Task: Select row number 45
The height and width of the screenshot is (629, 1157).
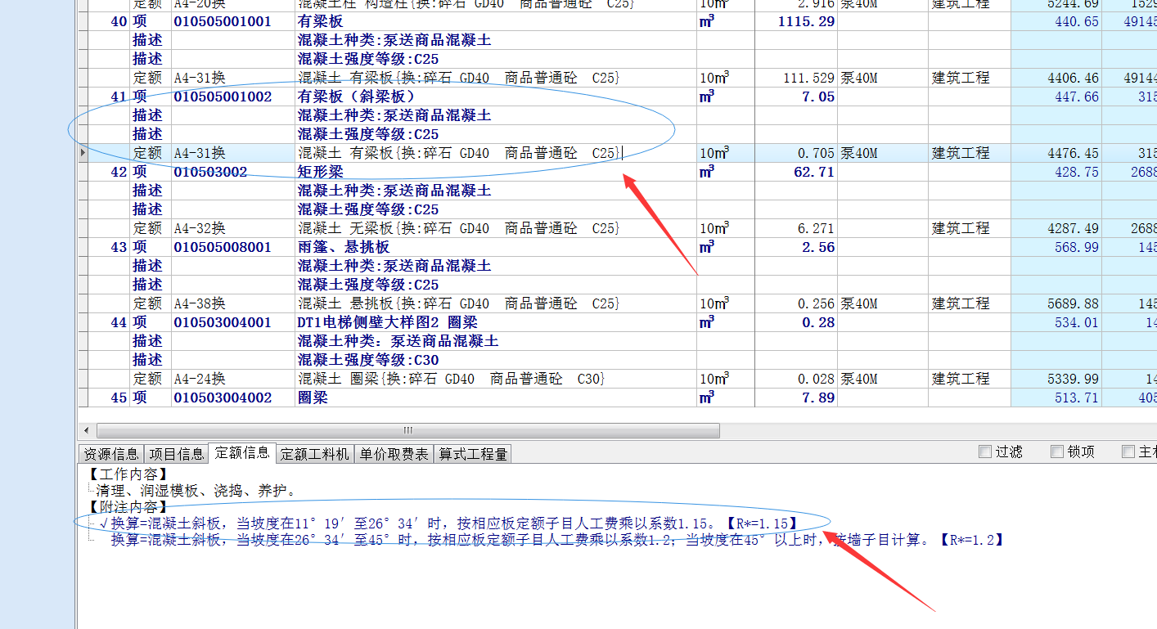Action: [119, 398]
